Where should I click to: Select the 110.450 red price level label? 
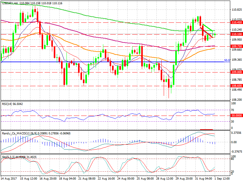point(236,22)
